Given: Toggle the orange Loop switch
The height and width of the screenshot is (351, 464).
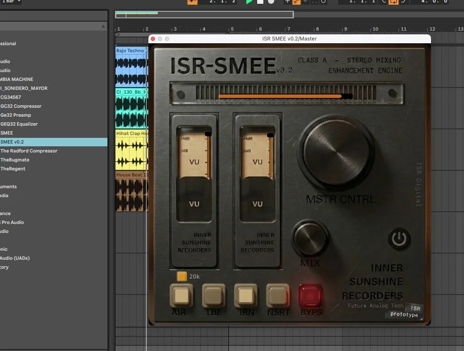Looking at the screenshot, I should [393, 1].
